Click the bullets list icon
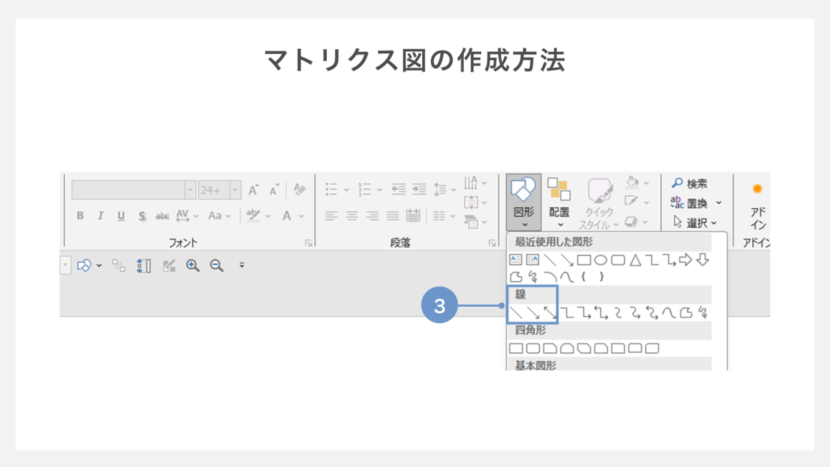Screen dimensions: 830x467 tap(331, 189)
